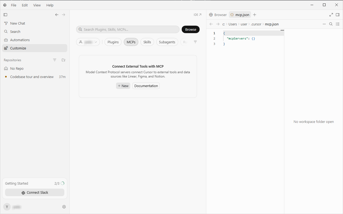Click the c: breadcrumb segment
The width and height of the screenshot is (343, 214).
223,24
